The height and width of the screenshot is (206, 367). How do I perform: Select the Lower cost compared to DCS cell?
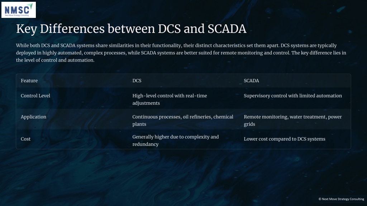(x=285, y=139)
